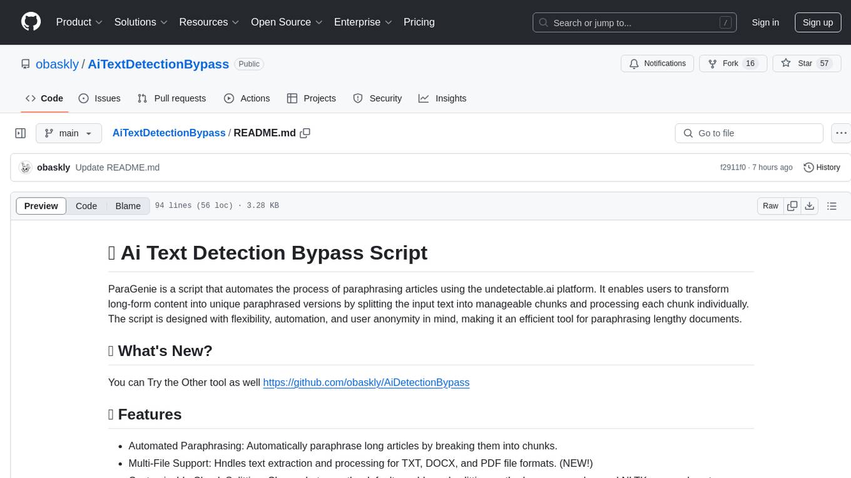Open the obaskly user profile link
851x478 pixels.
(58, 64)
